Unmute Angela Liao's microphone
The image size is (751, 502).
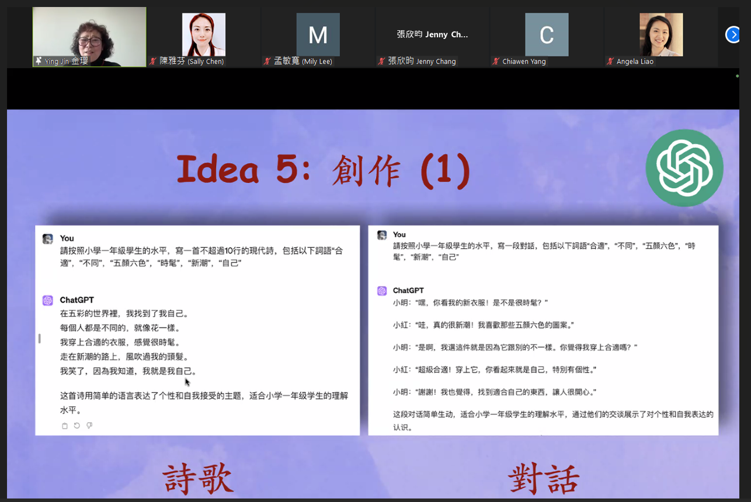pos(611,61)
